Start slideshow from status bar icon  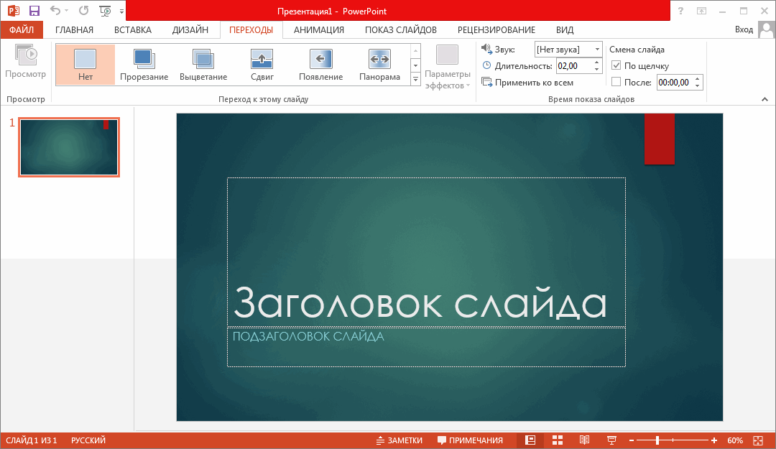pos(611,440)
